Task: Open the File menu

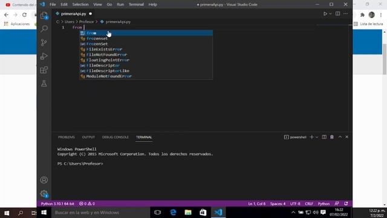Action: [x=53, y=4]
